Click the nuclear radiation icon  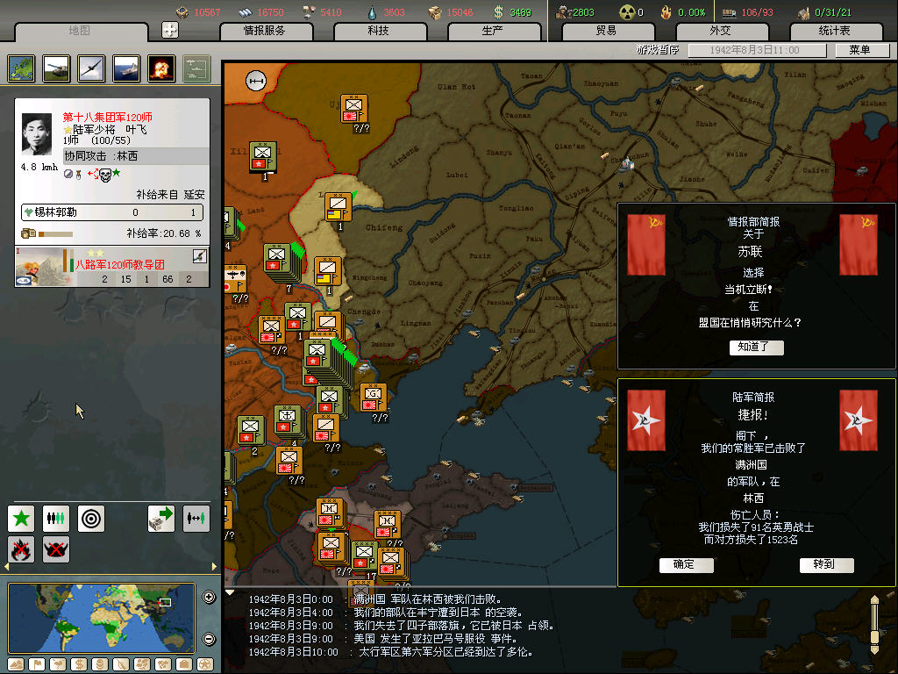click(628, 12)
